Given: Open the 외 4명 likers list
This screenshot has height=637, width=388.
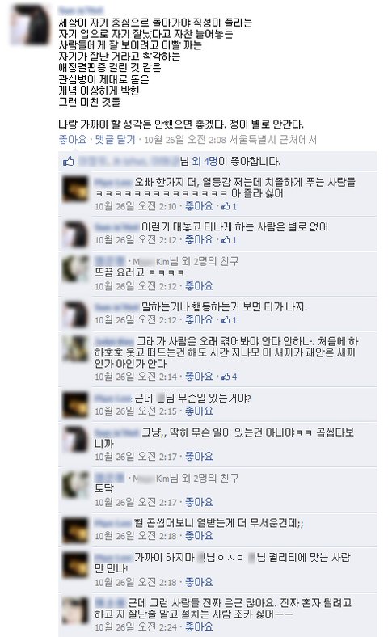Looking at the screenshot, I should [205, 162].
